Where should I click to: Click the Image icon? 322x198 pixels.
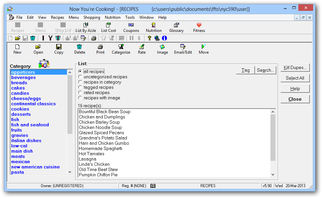(162, 47)
